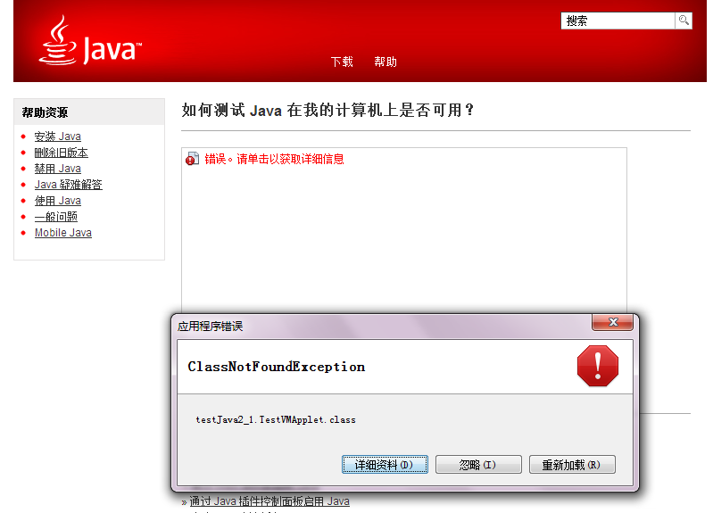Open the 安装 Java link

(x=58, y=137)
